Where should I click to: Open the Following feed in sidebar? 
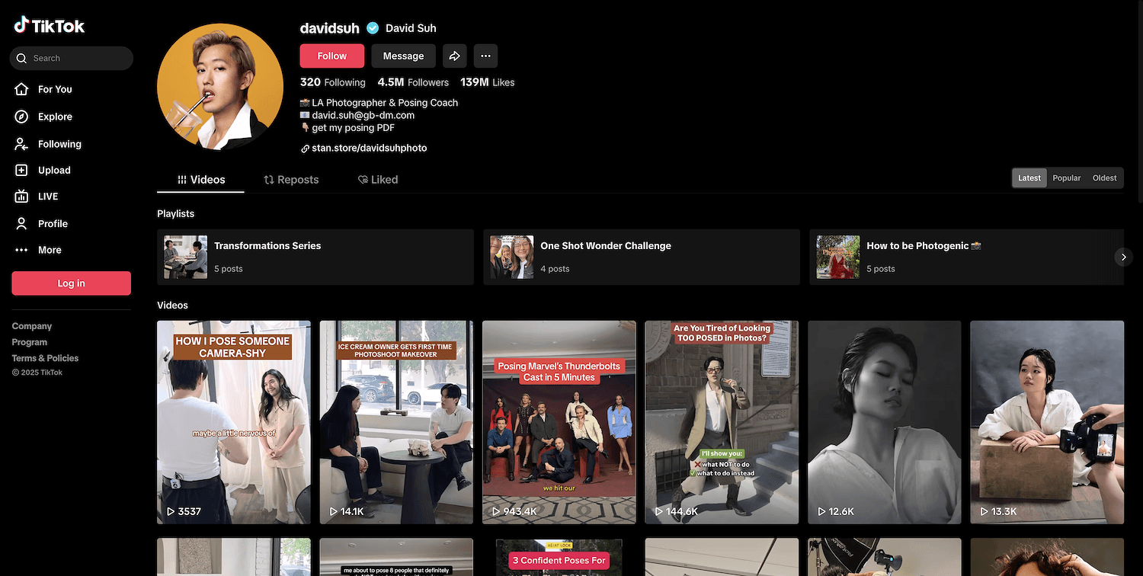[x=59, y=144]
